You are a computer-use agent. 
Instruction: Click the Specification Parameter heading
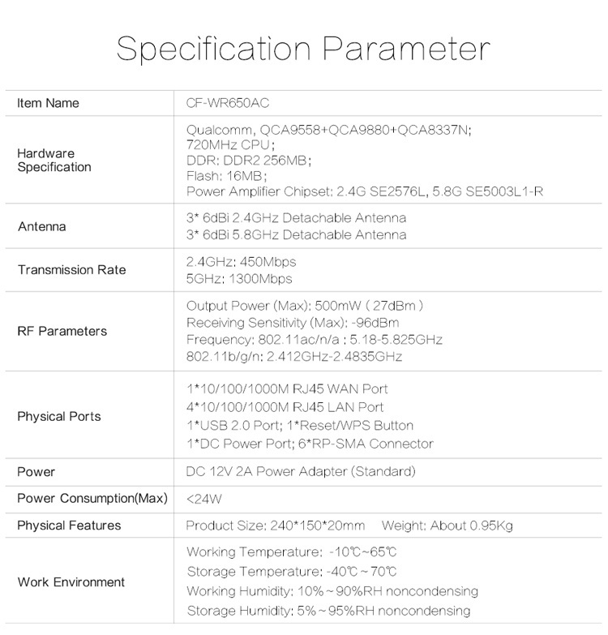coord(303,49)
